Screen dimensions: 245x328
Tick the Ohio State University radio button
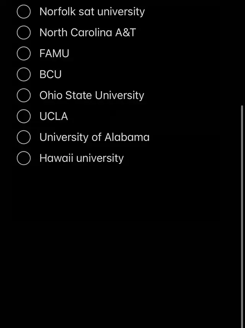click(24, 95)
